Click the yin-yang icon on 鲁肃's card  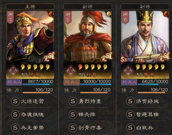click(x=166, y=14)
